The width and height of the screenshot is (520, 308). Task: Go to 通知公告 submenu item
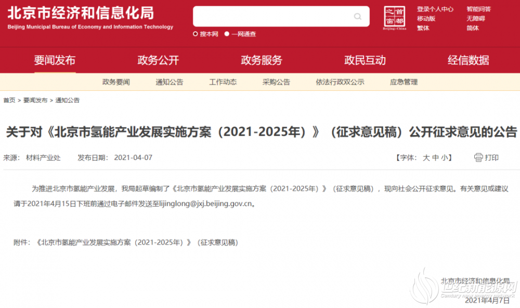pyautogui.click(x=170, y=82)
